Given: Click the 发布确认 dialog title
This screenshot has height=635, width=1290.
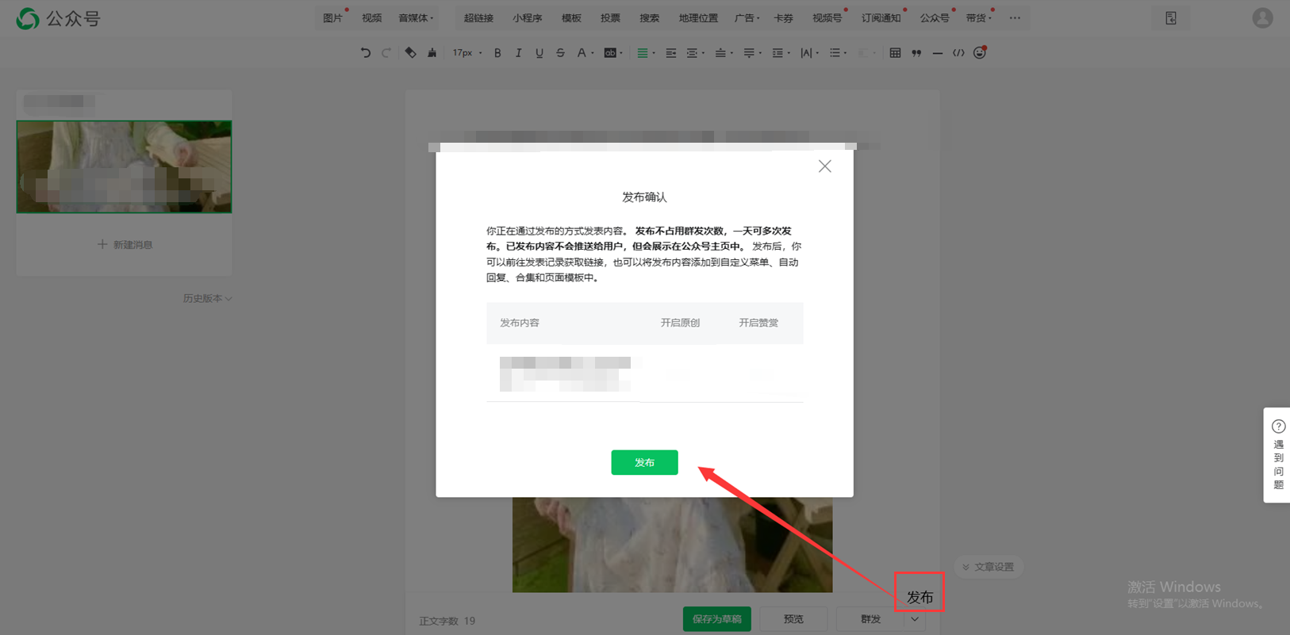Looking at the screenshot, I should (644, 197).
